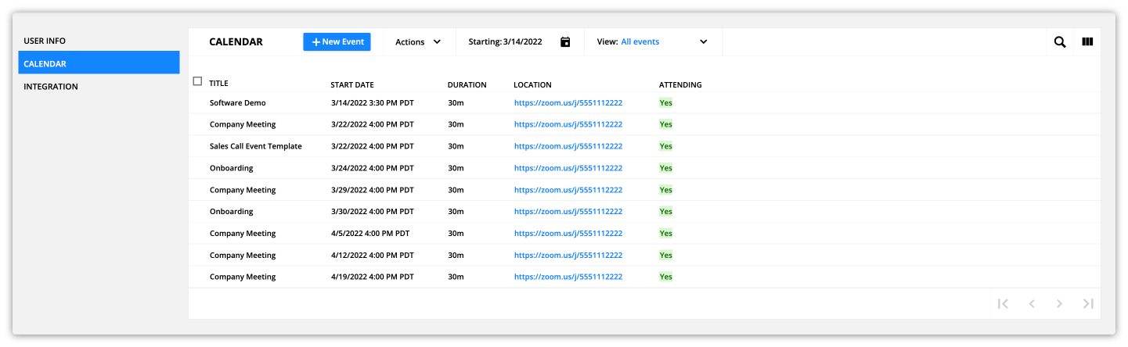Screen dimensions: 1128x347
Task: Go to the previous page arrow
Action: pyautogui.click(x=1032, y=304)
